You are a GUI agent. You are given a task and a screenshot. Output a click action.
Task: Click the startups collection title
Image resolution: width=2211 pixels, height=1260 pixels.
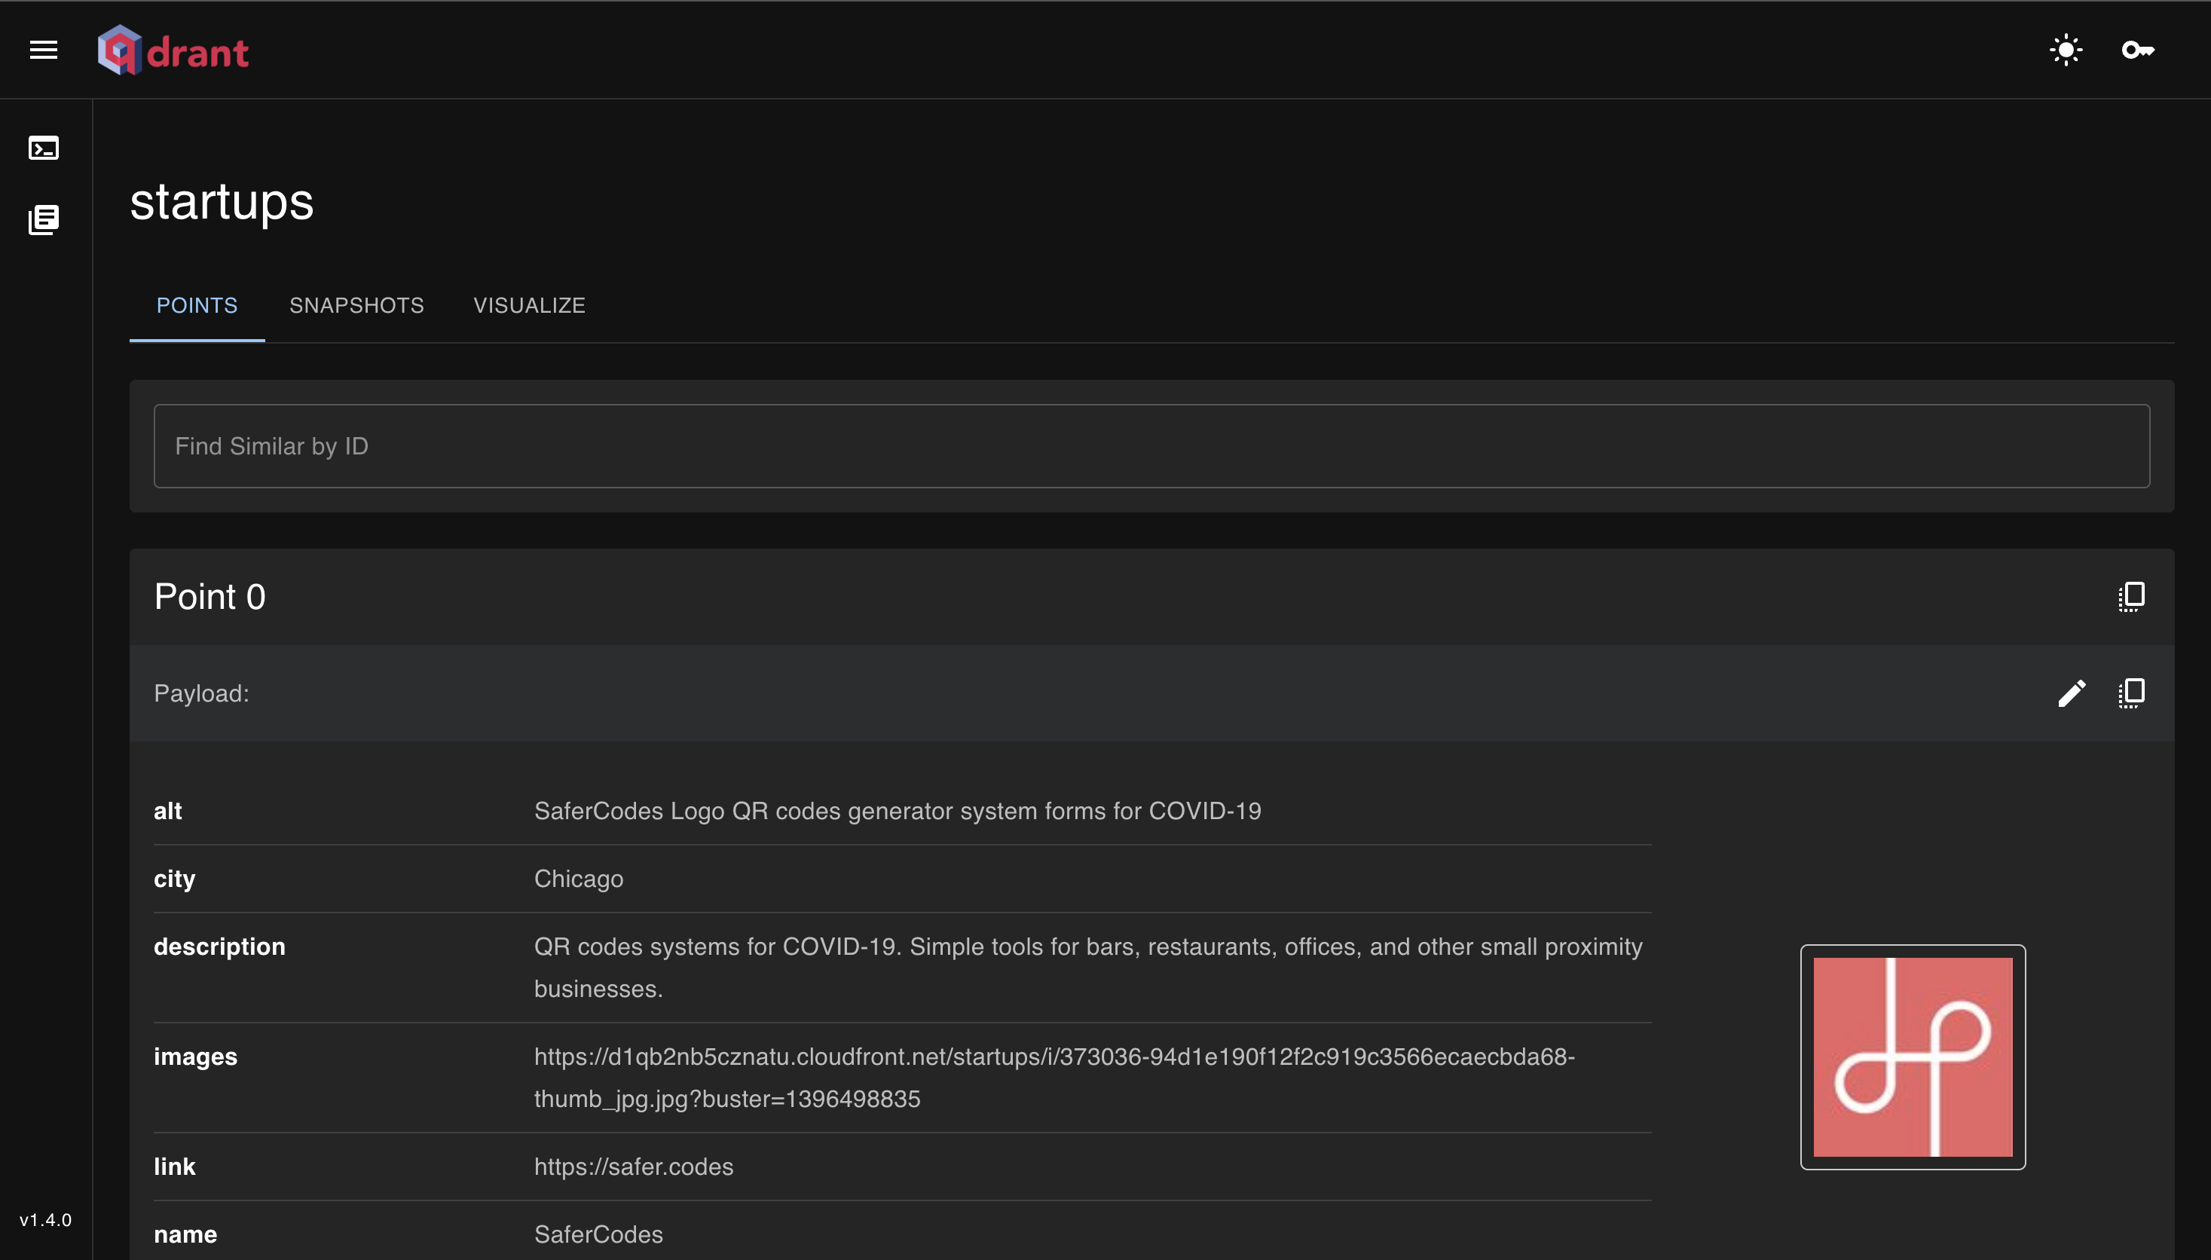[x=222, y=203]
